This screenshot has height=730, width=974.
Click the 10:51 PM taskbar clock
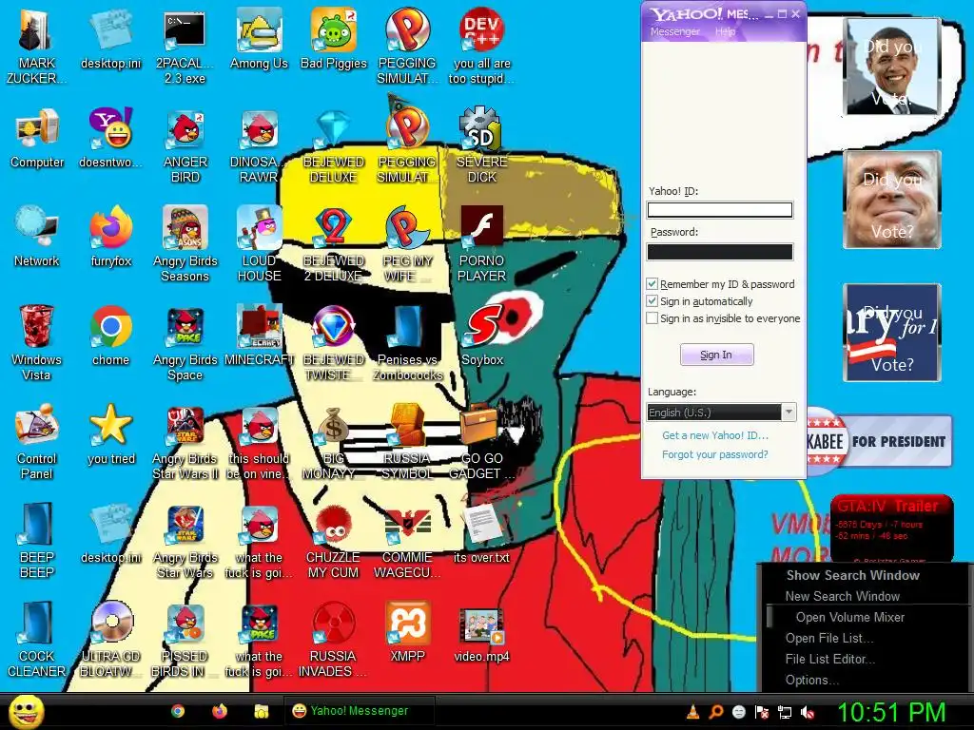click(891, 712)
